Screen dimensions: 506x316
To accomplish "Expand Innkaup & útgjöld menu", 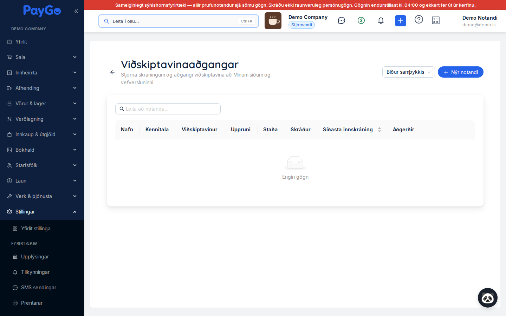I will 42,134.
